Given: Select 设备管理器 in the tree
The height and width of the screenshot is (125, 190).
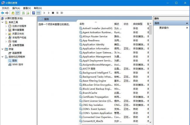Looking at the screenshot, I should point(18,45).
